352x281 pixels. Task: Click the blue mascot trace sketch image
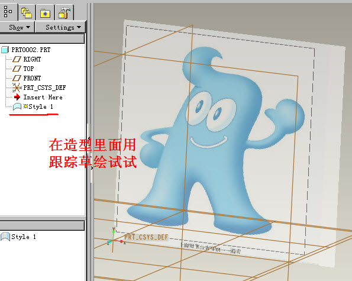215,141
